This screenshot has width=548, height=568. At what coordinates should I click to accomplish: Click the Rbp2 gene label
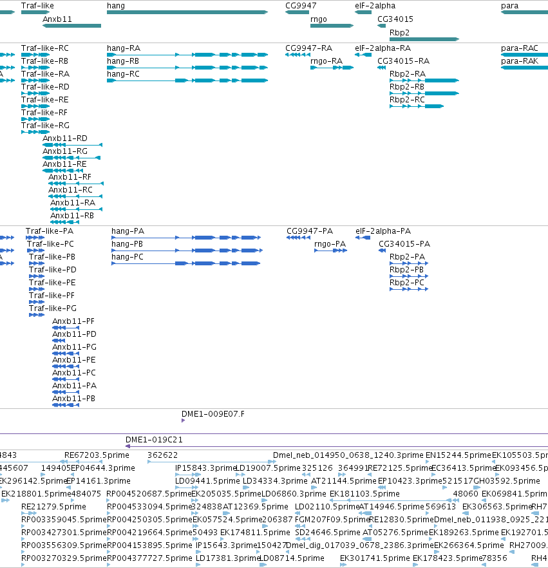click(x=399, y=33)
